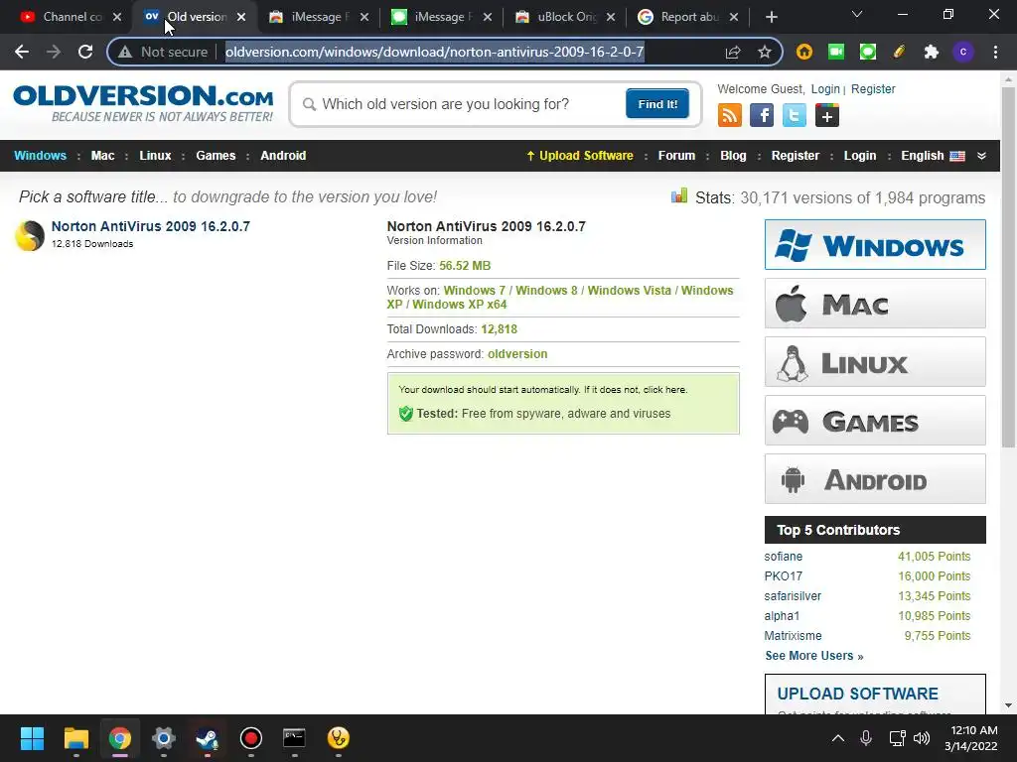The height and width of the screenshot is (762, 1017).
Task: Open Chrome tab search chevron
Action: [857, 14]
